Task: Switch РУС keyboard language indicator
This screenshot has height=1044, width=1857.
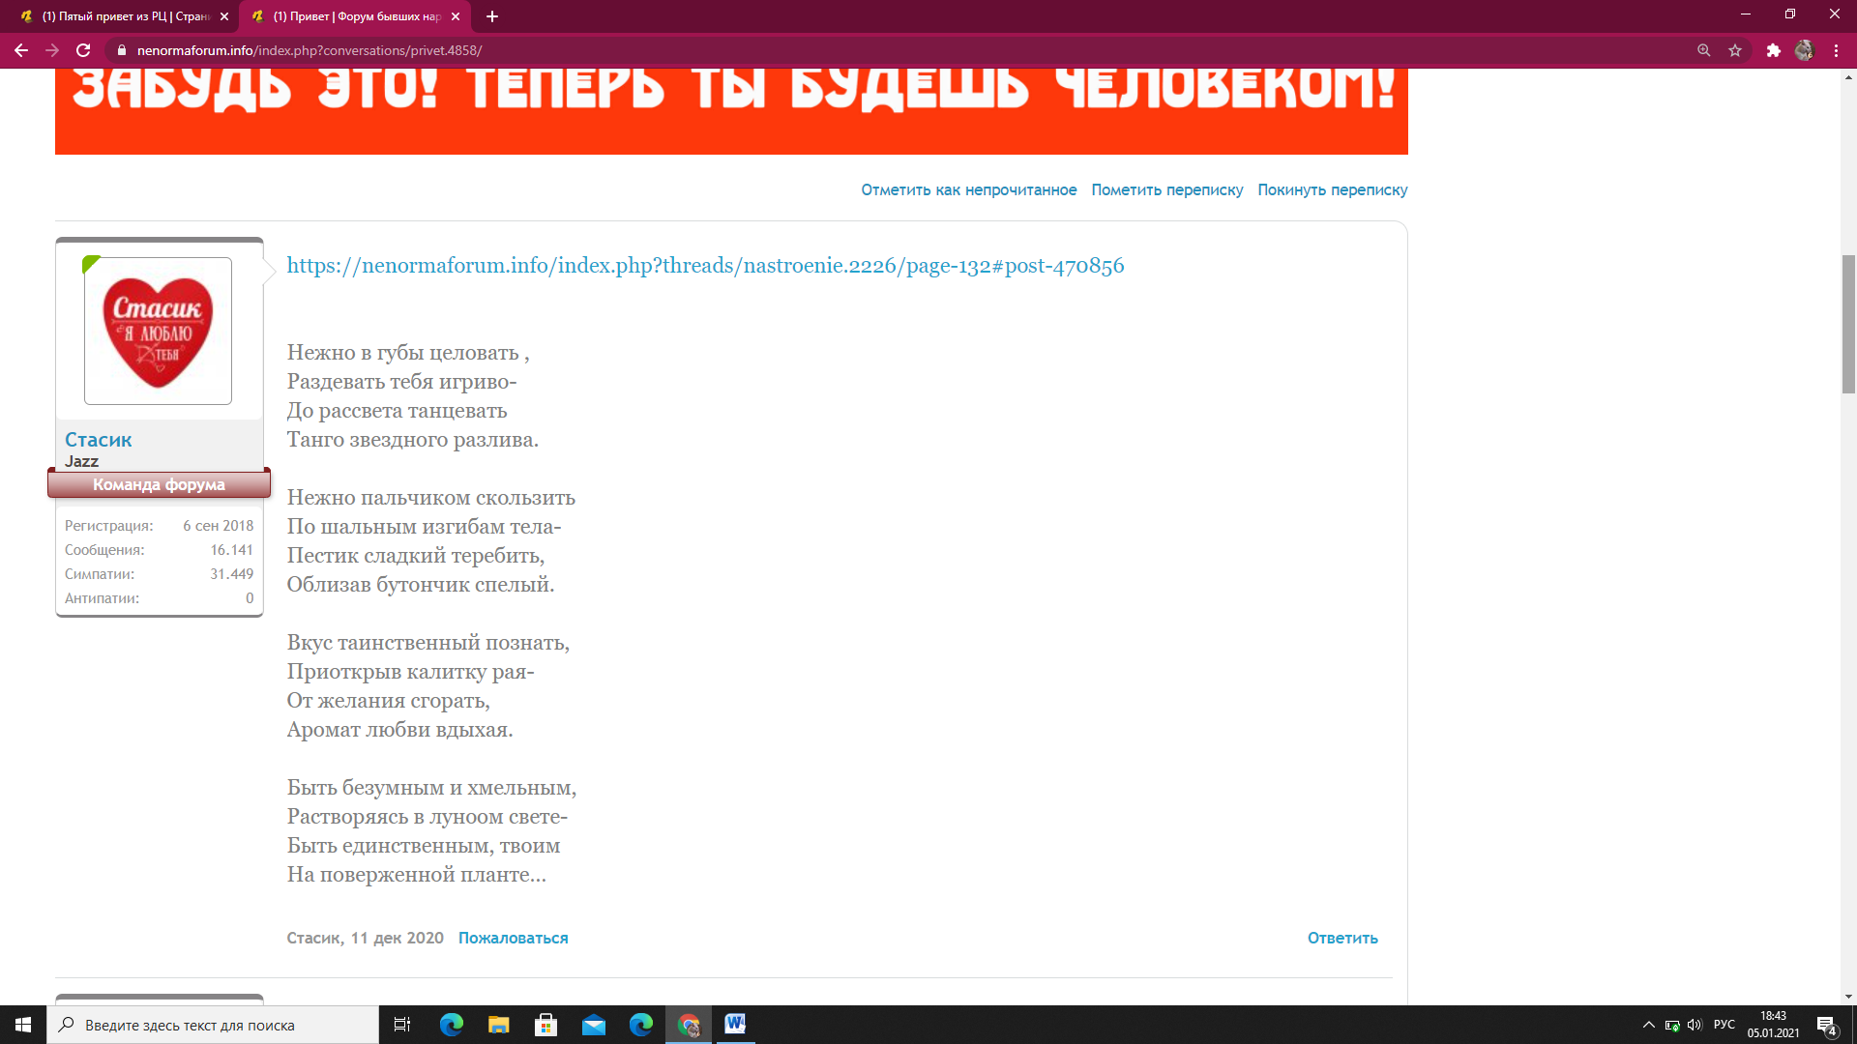Action: [x=1724, y=1025]
